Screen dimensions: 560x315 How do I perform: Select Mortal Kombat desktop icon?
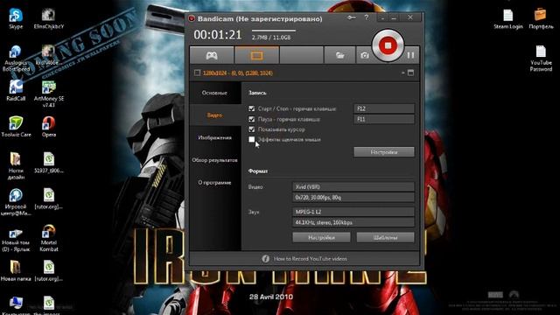coord(49,238)
